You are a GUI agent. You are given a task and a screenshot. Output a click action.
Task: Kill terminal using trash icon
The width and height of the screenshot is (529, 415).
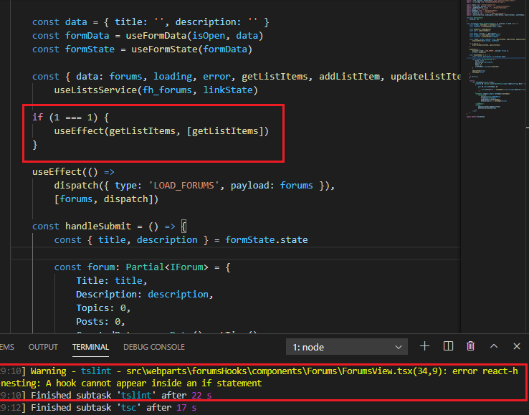pyautogui.click(x=471, y=346)
